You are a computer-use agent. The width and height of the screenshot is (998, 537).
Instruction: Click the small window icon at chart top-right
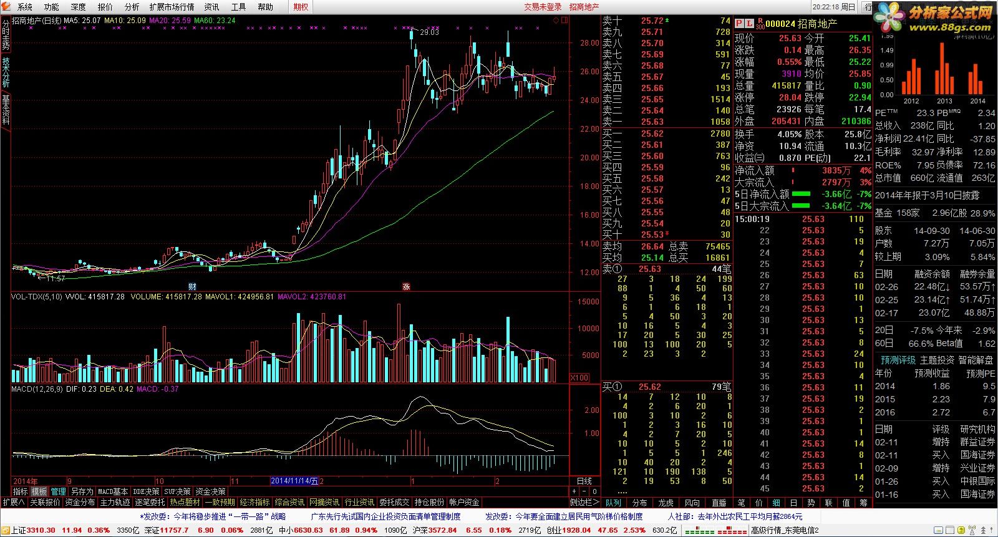click(564, 21)
